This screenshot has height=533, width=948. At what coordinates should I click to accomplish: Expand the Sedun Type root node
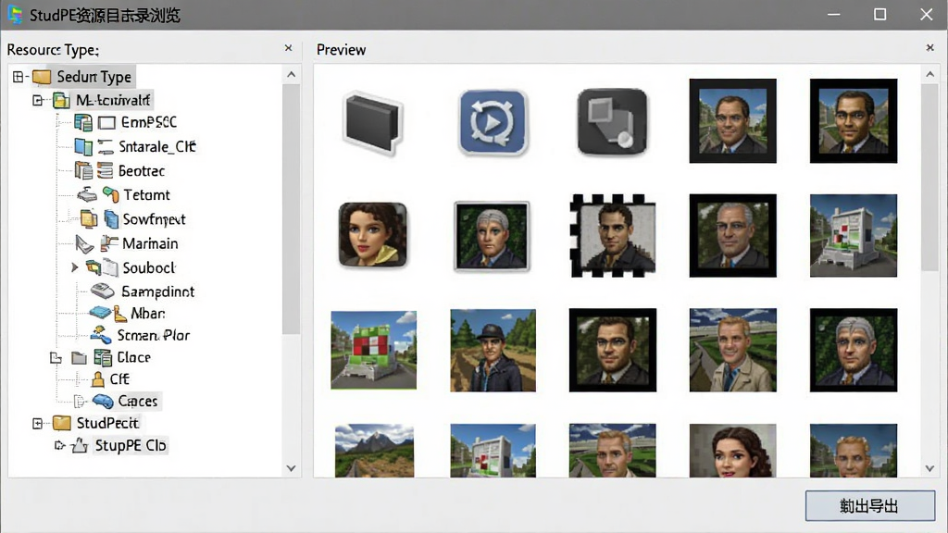coord(19,77)
